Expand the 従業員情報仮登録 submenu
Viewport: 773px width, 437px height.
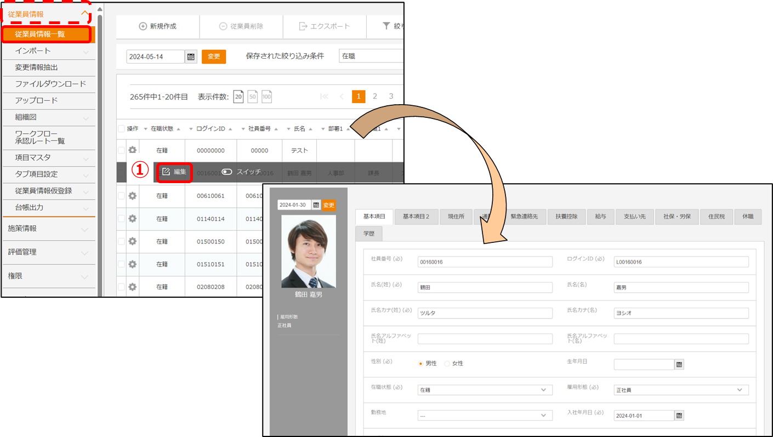86,191
